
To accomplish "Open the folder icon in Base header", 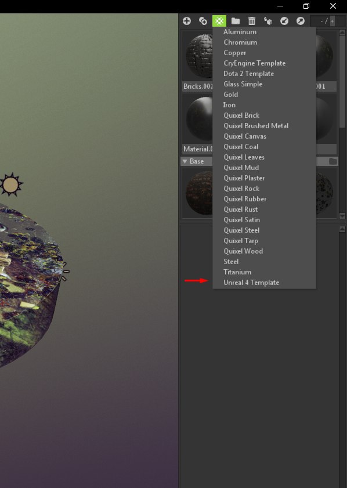I will point(332,161).
